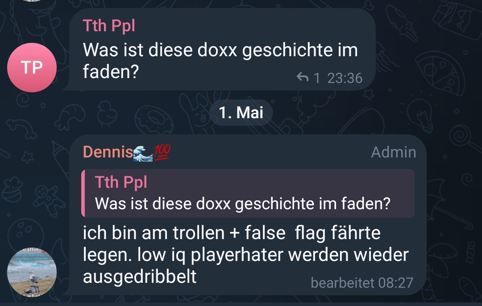
Task: Click the 'bearbeitet' edited label
Action: click(343, 282)
